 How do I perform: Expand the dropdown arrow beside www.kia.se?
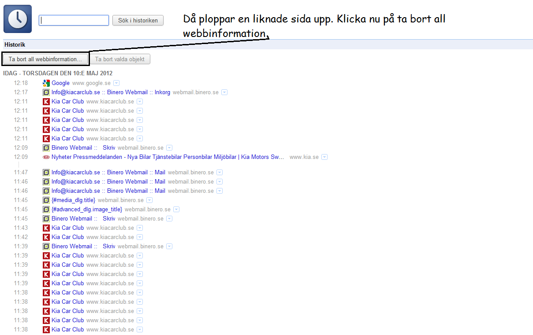click(324, 157)
